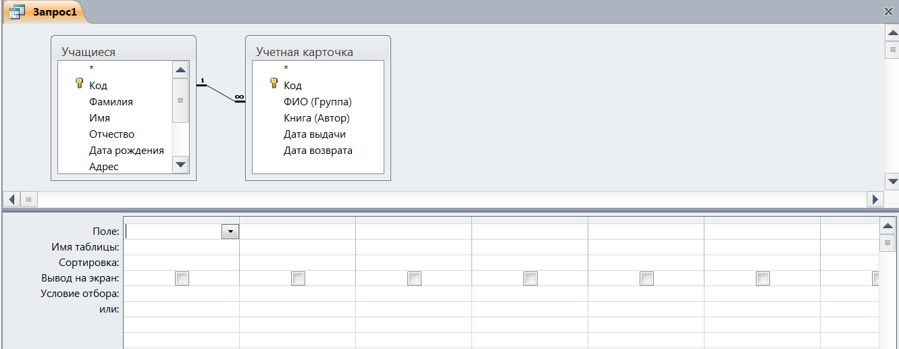The width and height of the screenshot is (899, 349).
Task: Click the key icon beside Код in Учащиеся
Action: 79,84
